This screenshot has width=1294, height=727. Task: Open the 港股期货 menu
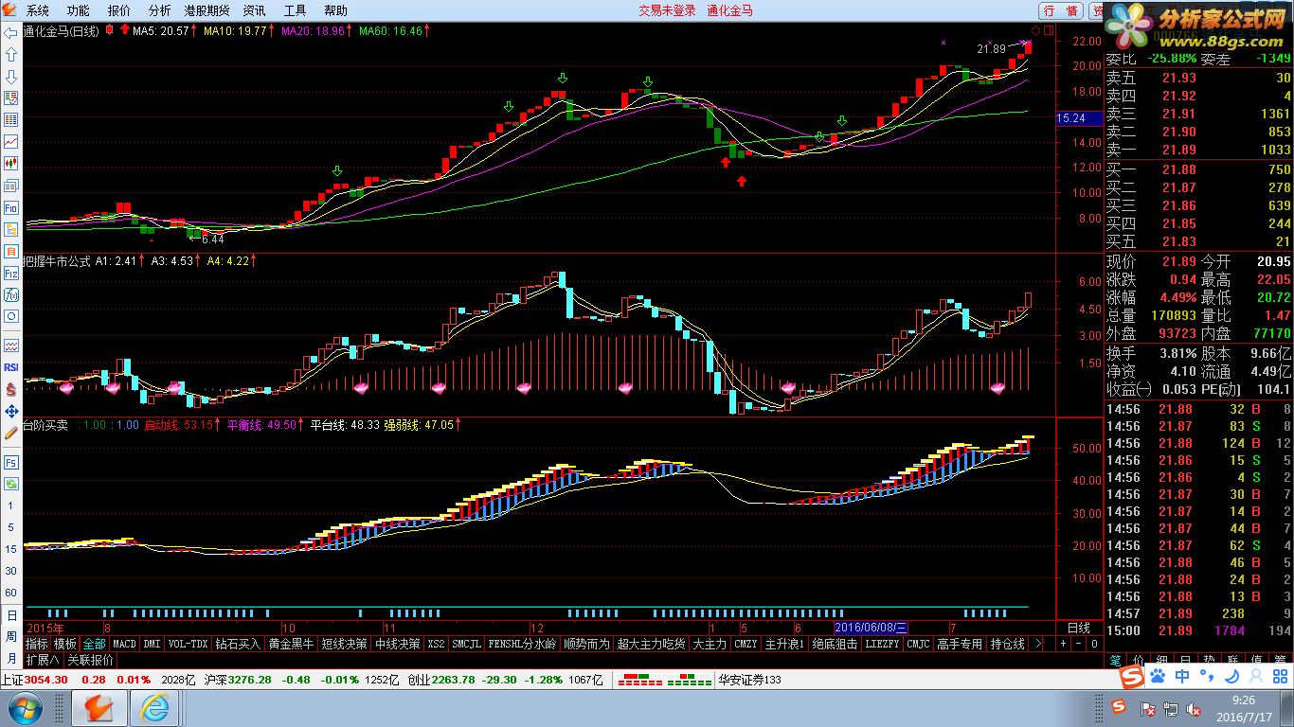[207, 10]
